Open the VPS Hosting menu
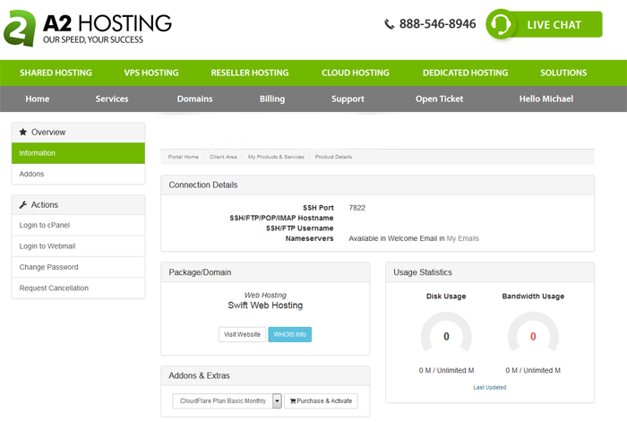 click(151, 73)
